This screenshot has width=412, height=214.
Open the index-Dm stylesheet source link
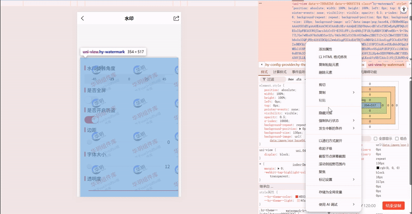click(x=299, y=164)
